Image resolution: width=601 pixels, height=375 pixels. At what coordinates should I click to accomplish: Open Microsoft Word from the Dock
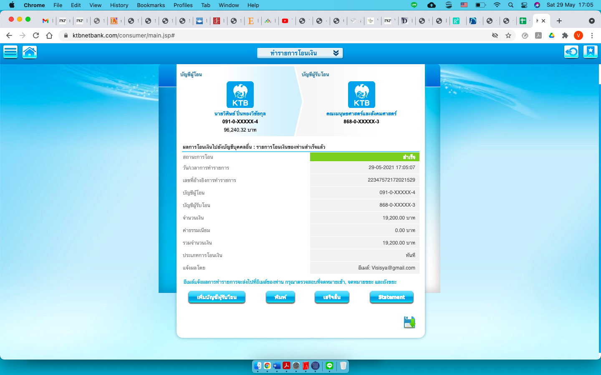[277, 365]
